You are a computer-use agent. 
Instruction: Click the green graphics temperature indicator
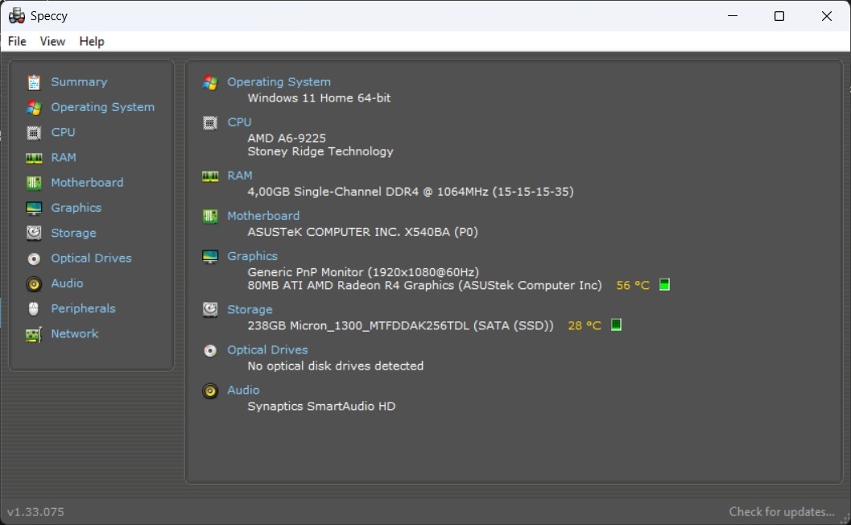click(664, 285)
